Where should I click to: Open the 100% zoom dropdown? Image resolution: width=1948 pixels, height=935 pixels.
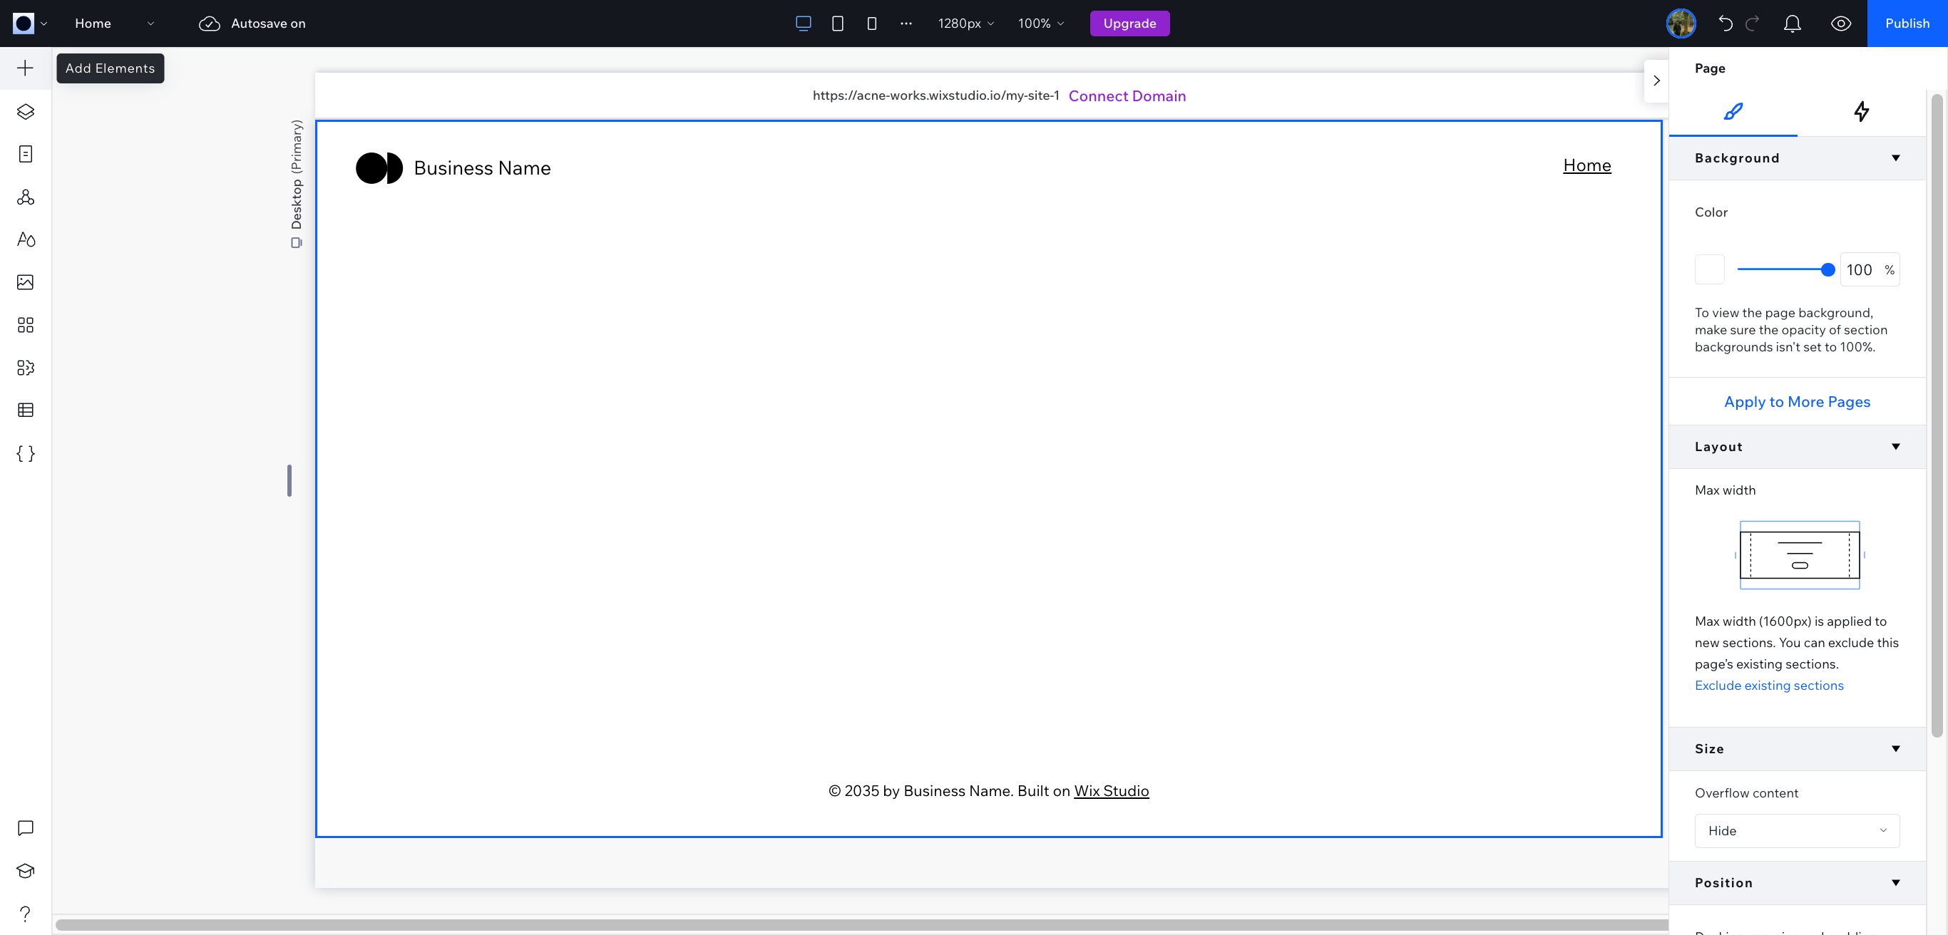click(1040, 24)
